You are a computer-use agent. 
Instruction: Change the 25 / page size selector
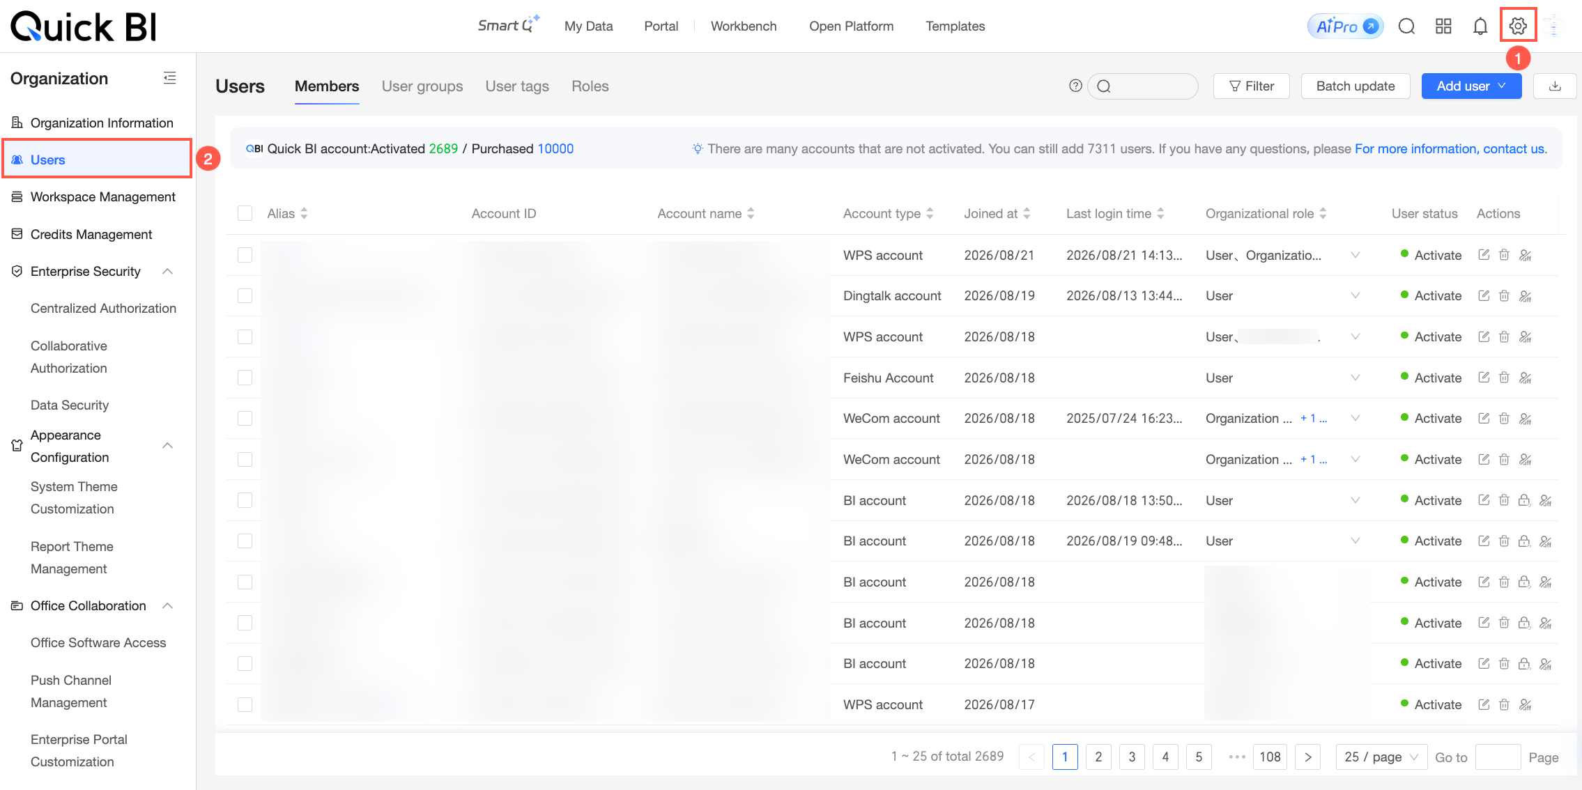[1381, 757]
